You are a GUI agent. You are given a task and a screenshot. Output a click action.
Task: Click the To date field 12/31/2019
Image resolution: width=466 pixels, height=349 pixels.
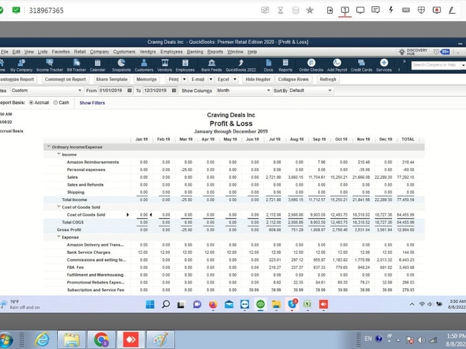157,90
